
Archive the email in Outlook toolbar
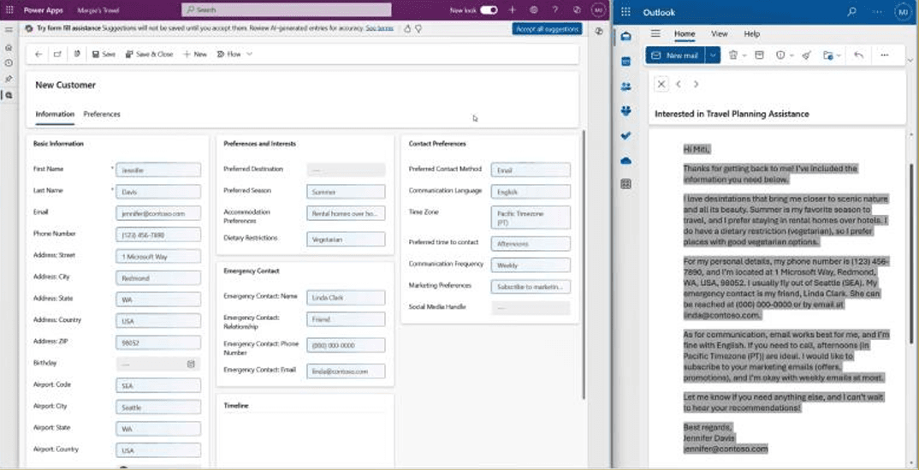point(759,55)
